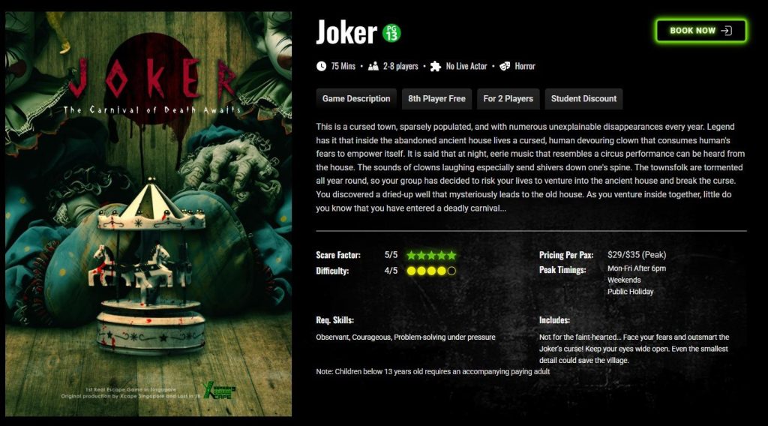Click the Joker poster image
Screen dimensions: 768x426
pos(148,214)
